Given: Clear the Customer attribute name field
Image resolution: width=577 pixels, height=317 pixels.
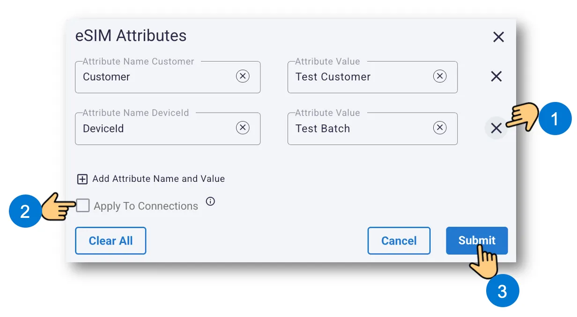Looking at the screenshot, I should coord(243,76).
